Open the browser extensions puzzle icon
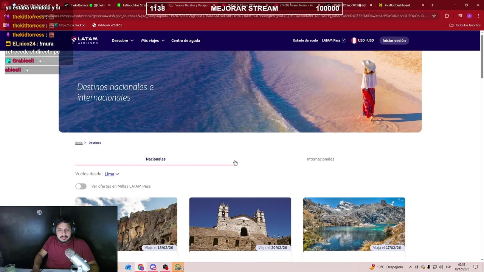Screen dimensions: 484x272 447,16
